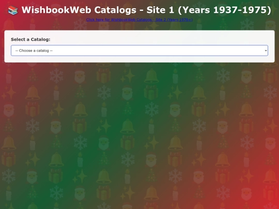Follow the link to WishbookWeb Catalogs Site 2
Viewport: 279px width, 209px height.
click(139, 20)
